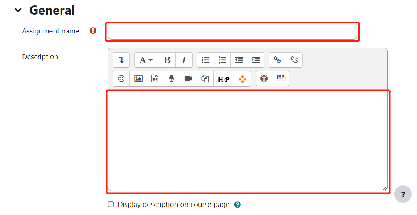417x215 pixels.
Task: Record audio with microphone icon
Action: 172,78
